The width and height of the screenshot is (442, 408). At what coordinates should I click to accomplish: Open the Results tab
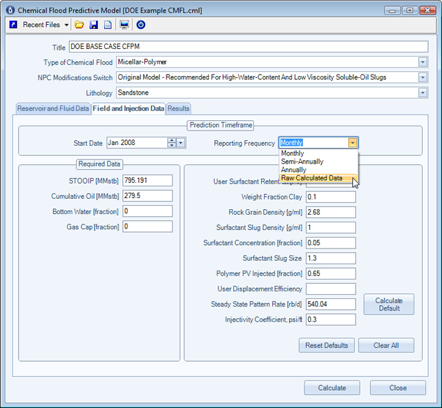coord(178,108)
